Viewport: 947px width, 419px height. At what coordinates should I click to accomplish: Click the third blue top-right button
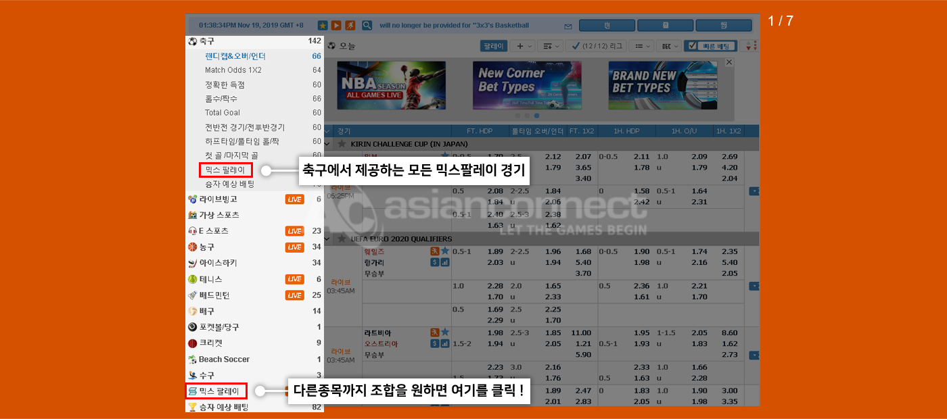click(724, 26)
